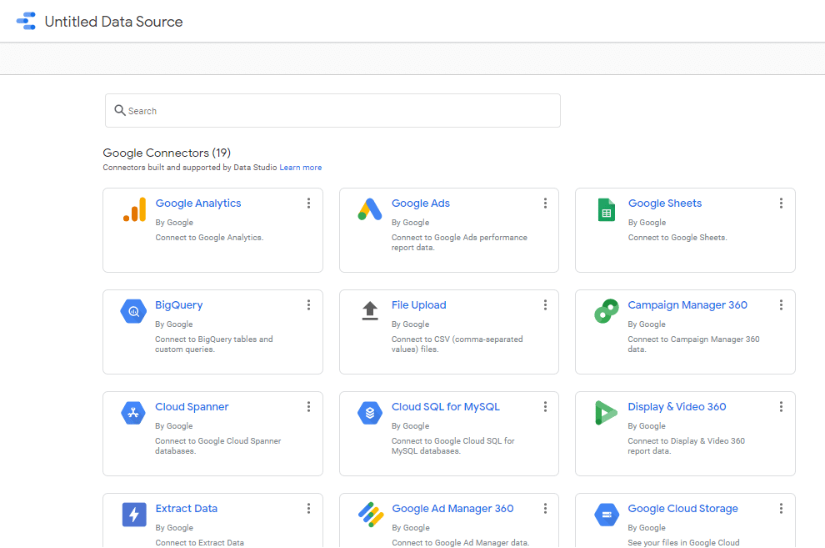The width and height of the screenshot is (825, 548).
Task: Open more options for Google Analytics card
Action: (x=309, y=204)
